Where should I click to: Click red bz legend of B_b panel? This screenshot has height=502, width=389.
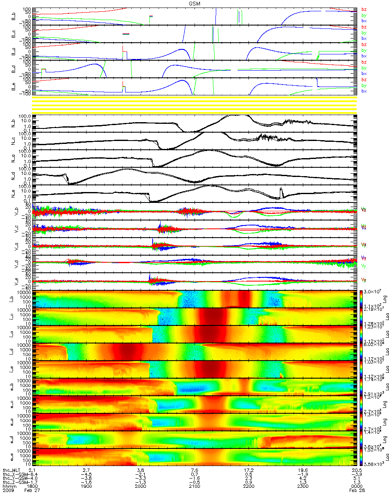click(364, 9)
